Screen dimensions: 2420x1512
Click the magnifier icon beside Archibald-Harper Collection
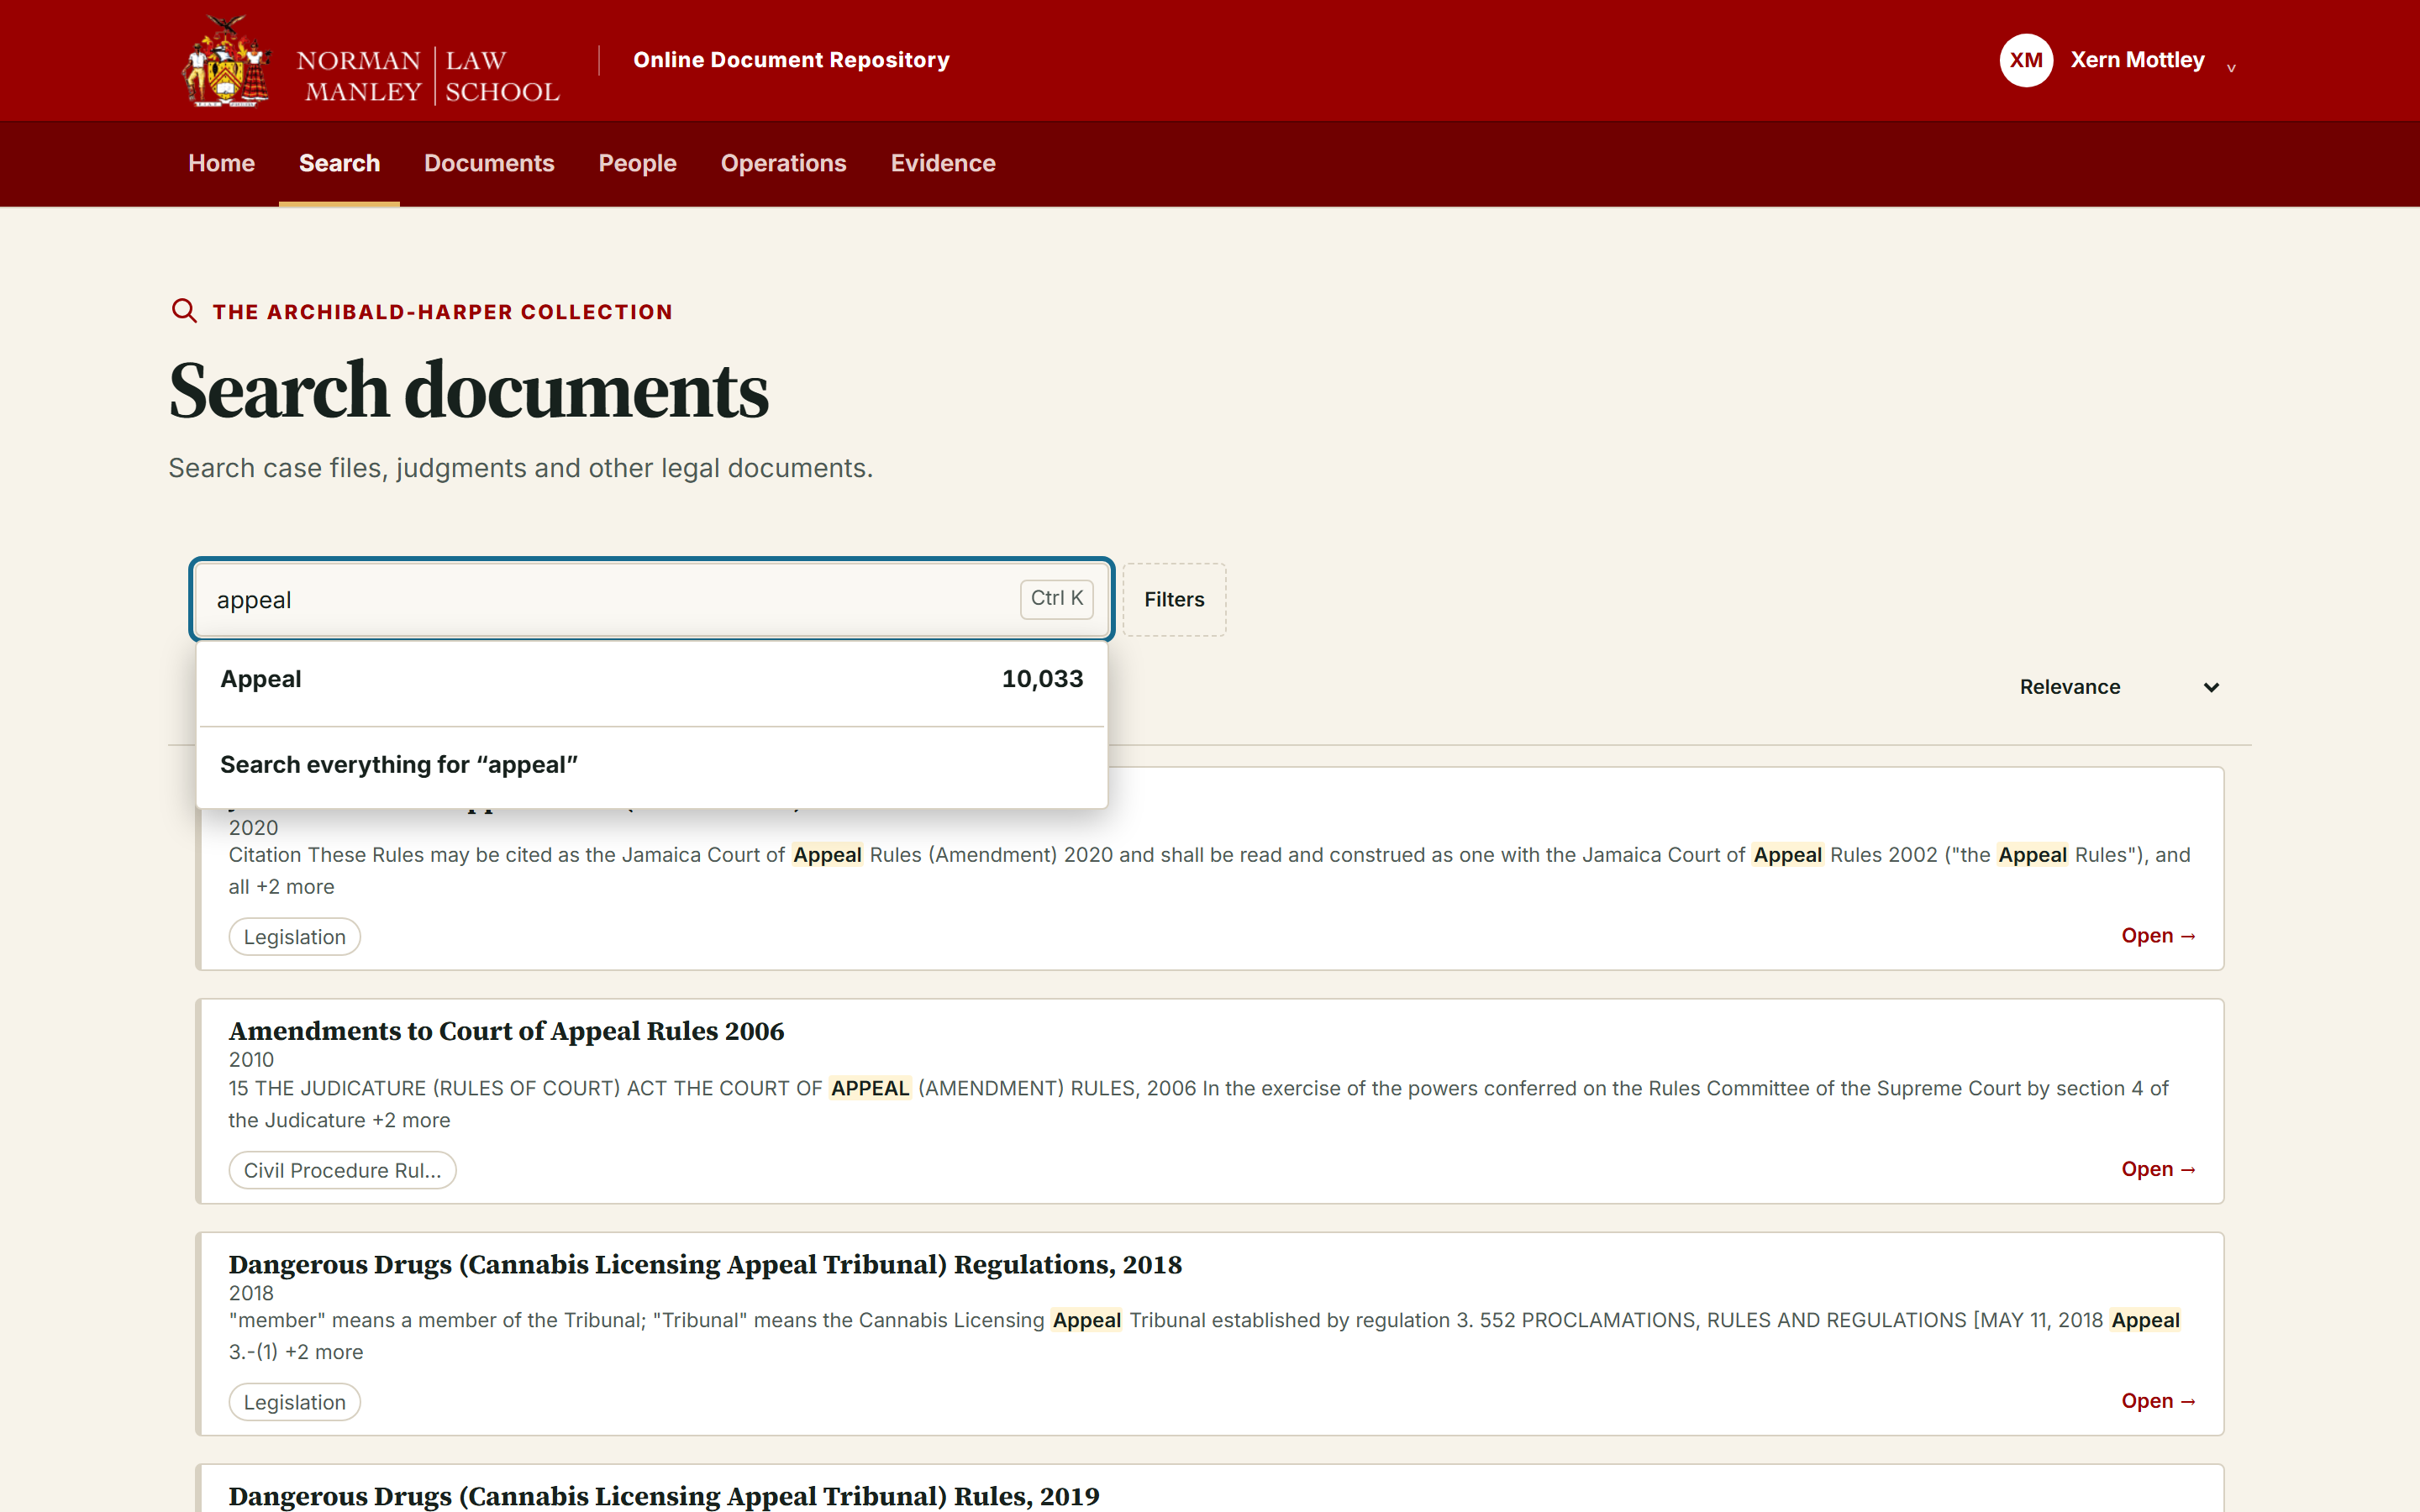[184, 311]
